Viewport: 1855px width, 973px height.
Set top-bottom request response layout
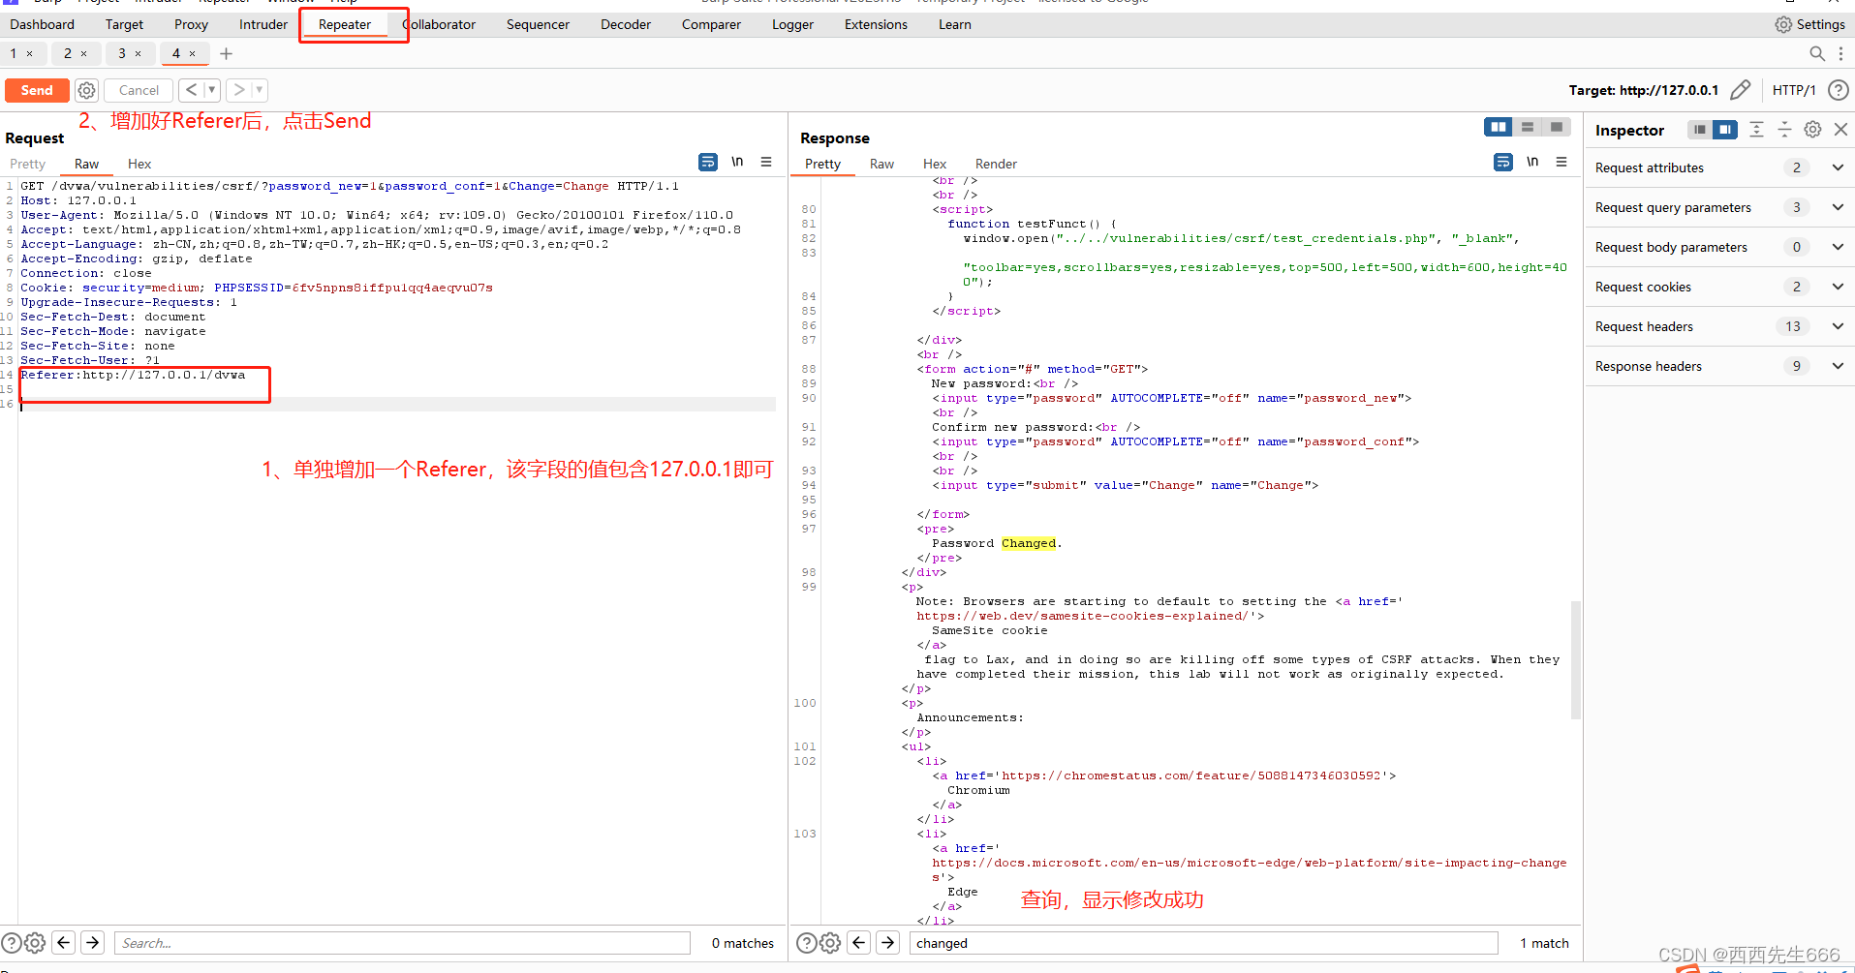1528,127
